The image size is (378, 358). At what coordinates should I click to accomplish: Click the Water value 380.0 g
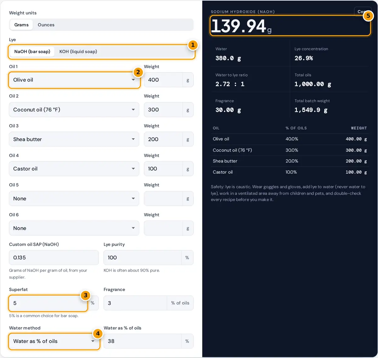pos(228,58)
